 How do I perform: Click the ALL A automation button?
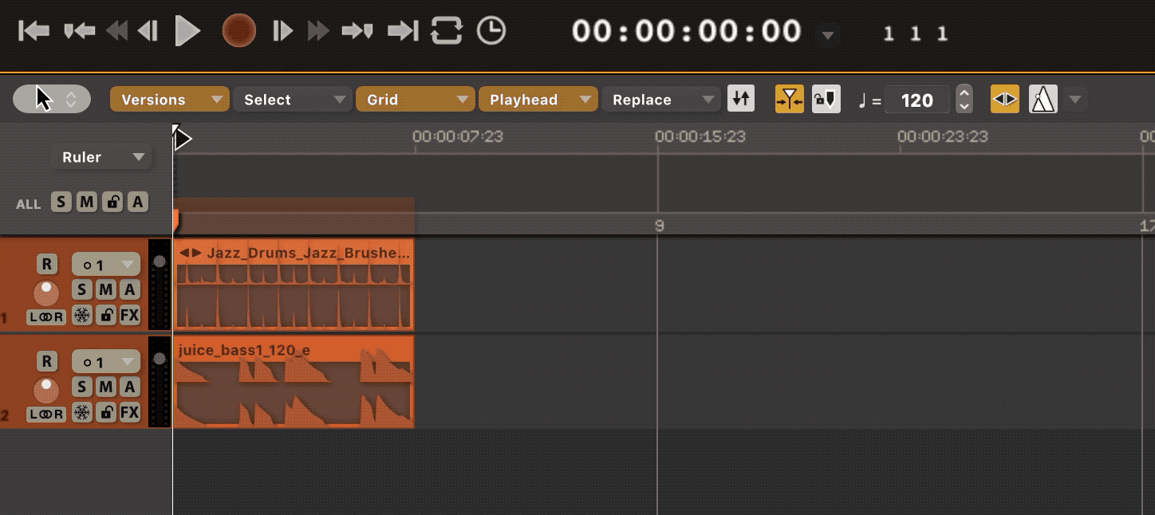click(138, 202)
